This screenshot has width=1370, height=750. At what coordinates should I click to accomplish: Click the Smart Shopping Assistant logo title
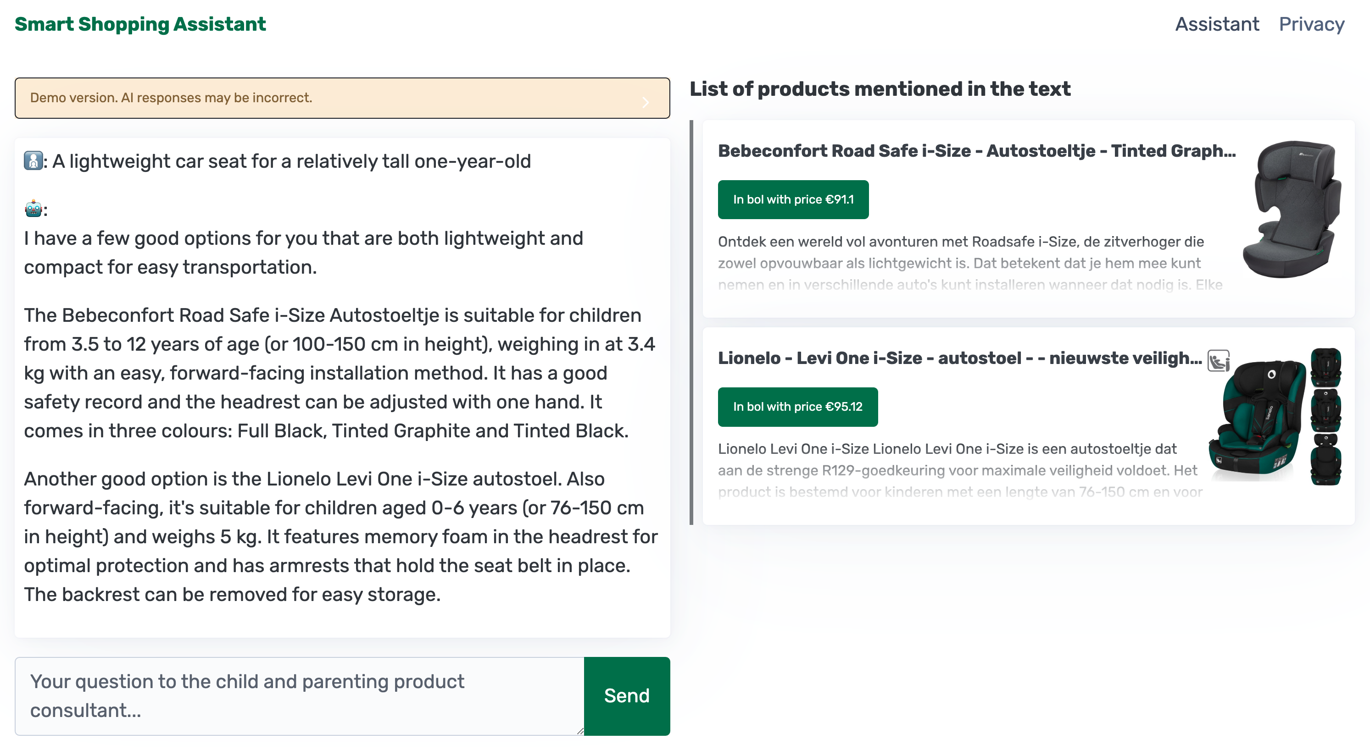pyautogui.click(x=140, y=24)
